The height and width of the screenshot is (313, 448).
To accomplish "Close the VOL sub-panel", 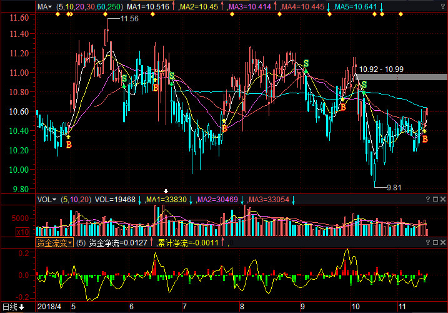I will (442, 200).
